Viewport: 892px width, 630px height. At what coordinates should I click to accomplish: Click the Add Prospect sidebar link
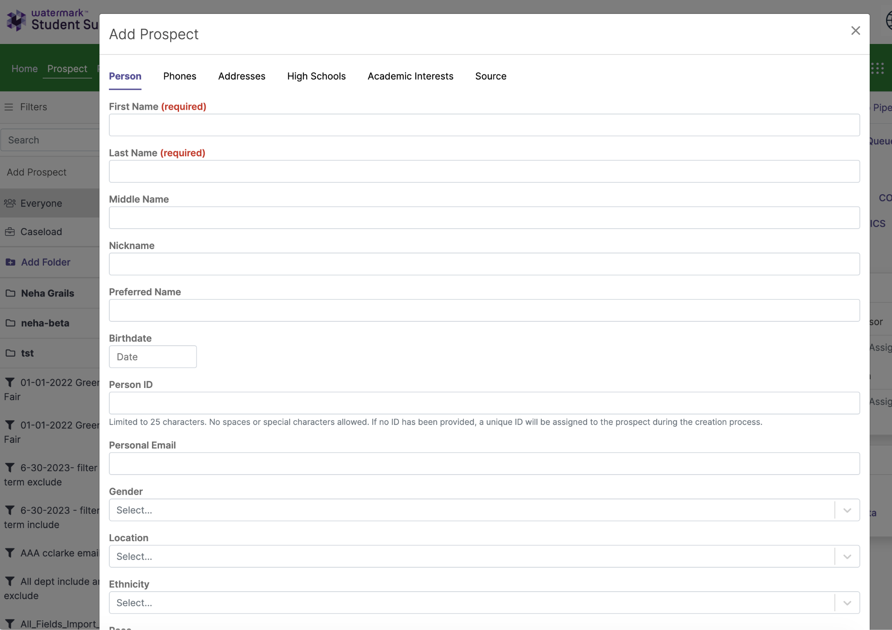tap(37, 172)
